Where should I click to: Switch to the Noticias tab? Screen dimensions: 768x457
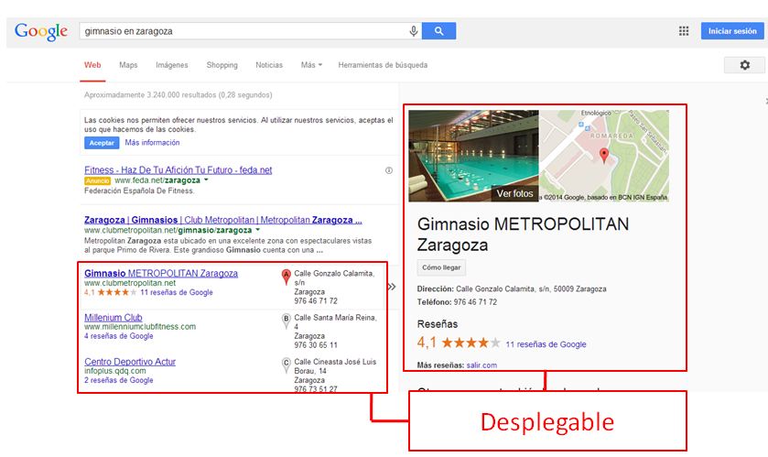(x=269, y=65)
